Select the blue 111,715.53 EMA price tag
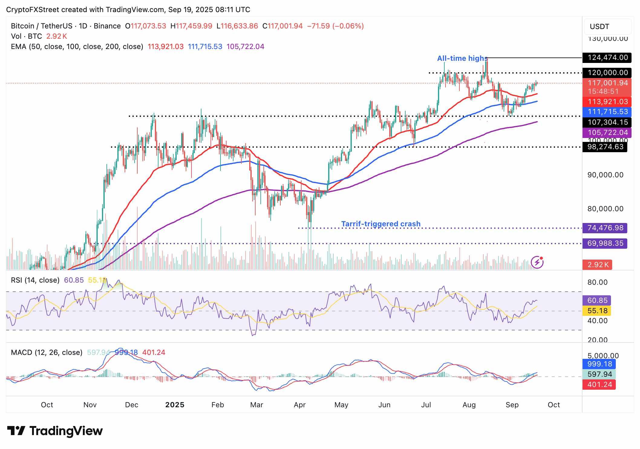Viewport: 640px width, 449px height. (607, 112)
